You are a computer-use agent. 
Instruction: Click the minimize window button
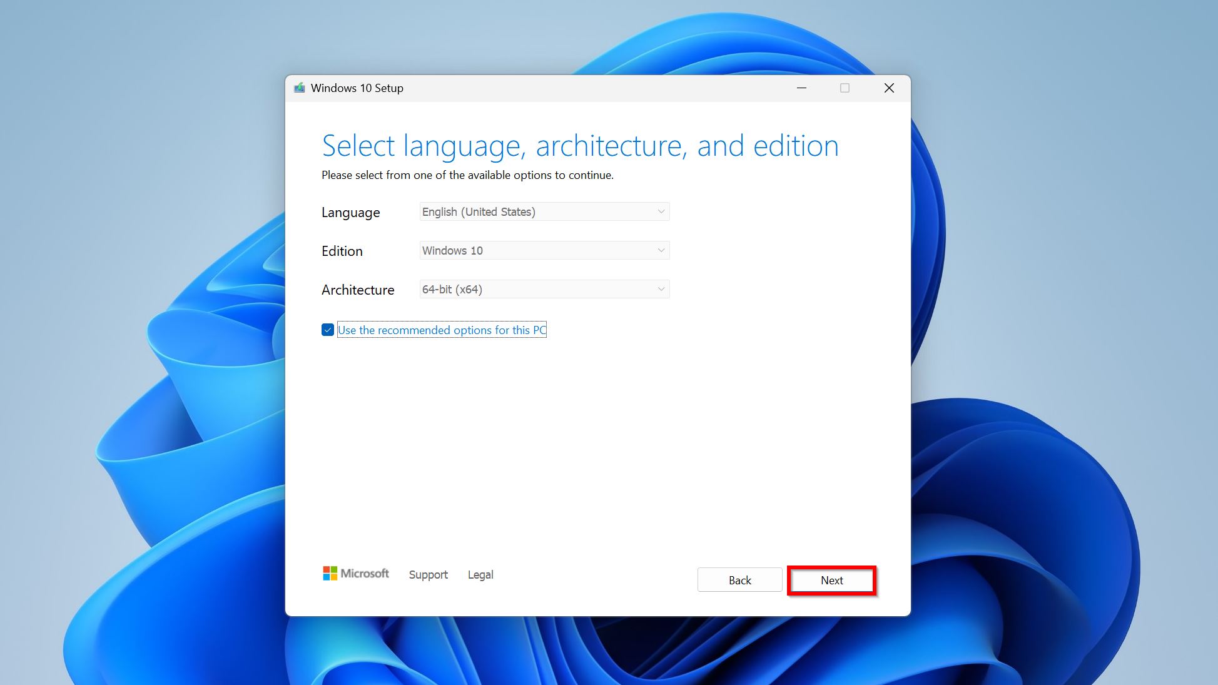tap(802, 88)
